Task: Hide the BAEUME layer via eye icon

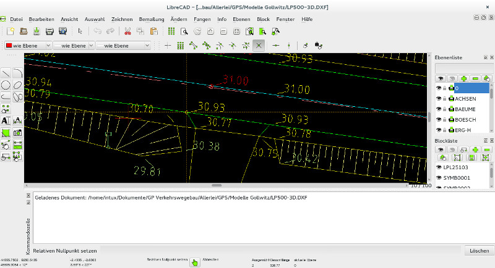Action: (439, 109)
